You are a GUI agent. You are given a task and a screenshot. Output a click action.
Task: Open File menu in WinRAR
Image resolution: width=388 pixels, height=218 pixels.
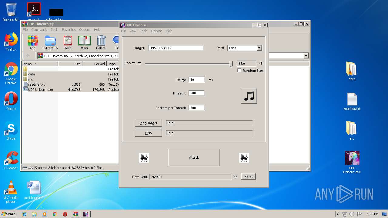[x=25, y=30]
